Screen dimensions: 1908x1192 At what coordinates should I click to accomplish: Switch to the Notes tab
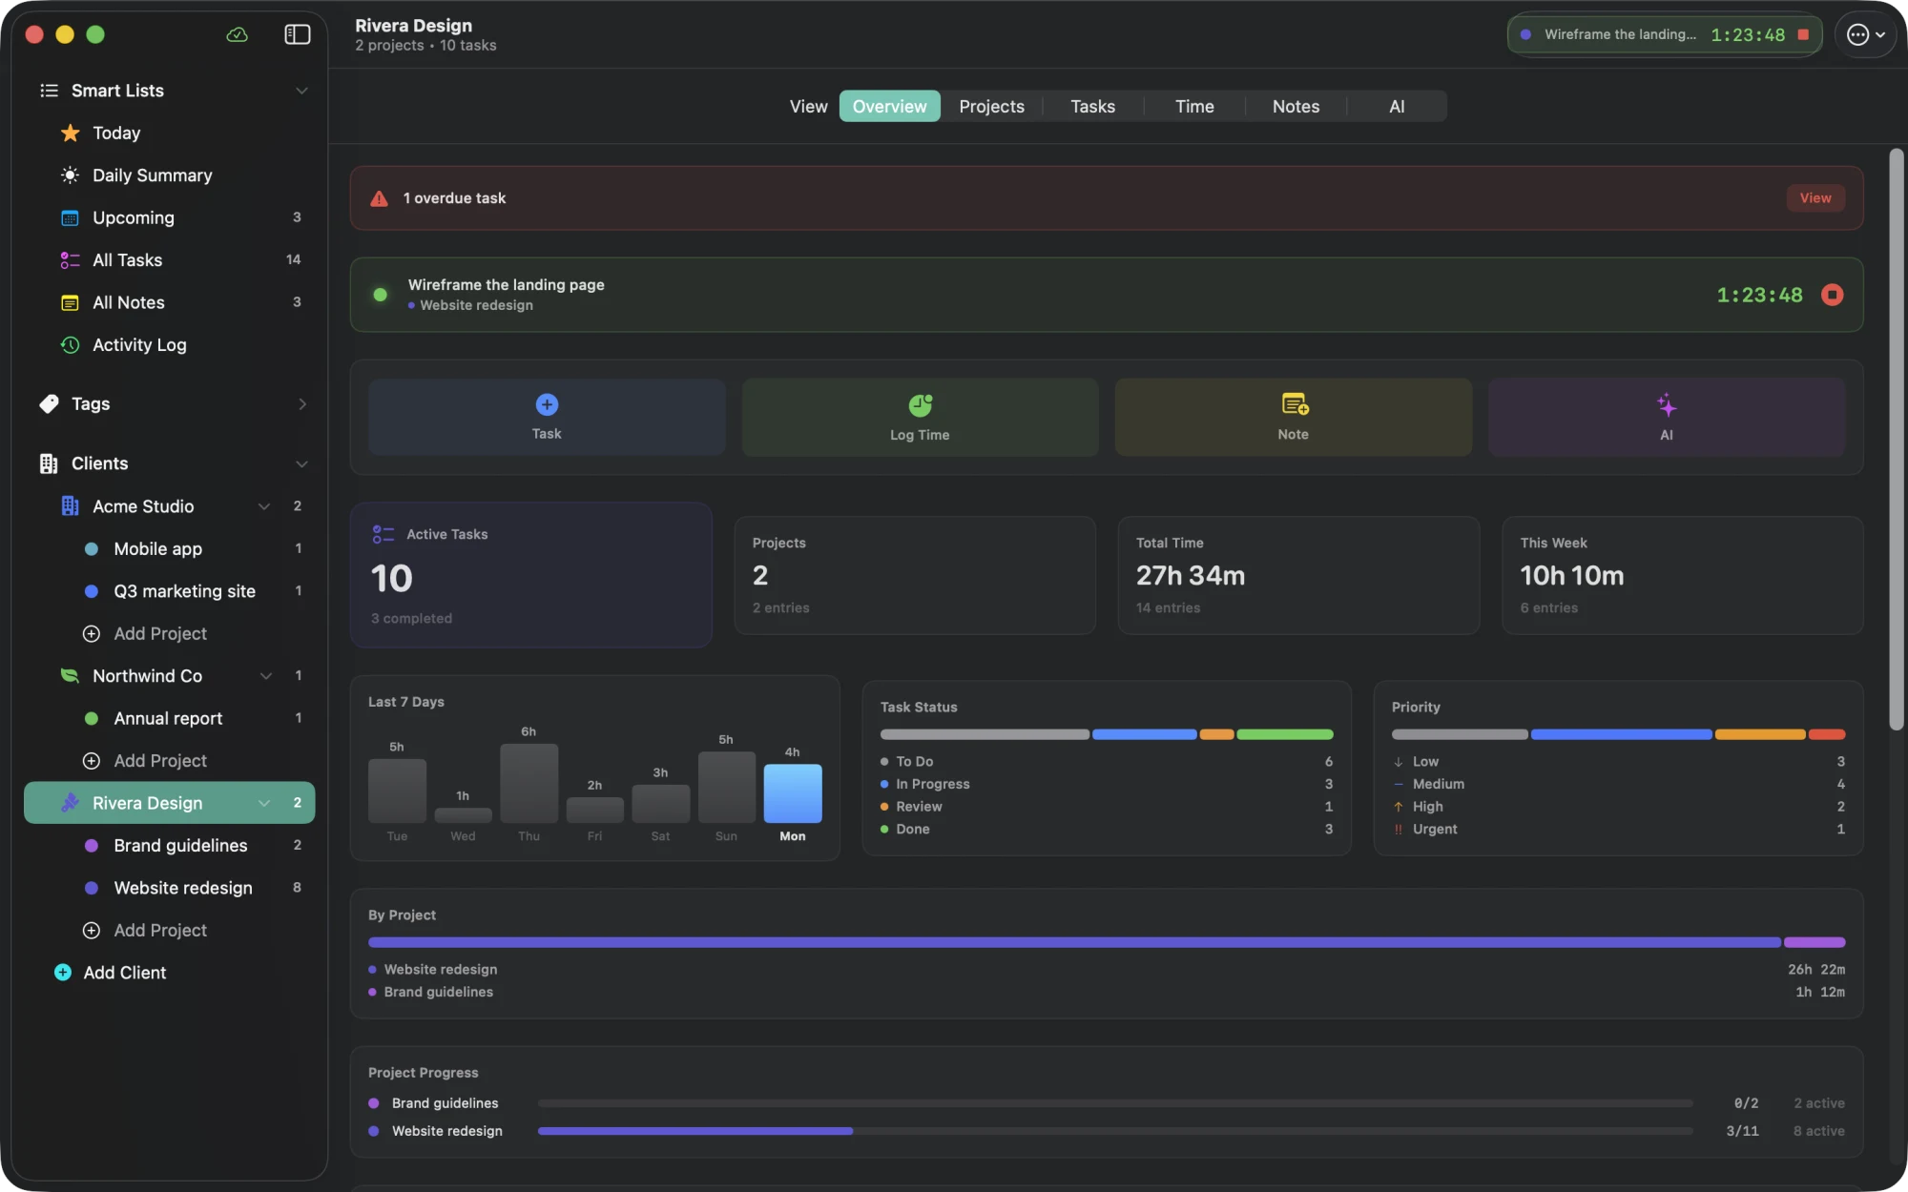1296,106
